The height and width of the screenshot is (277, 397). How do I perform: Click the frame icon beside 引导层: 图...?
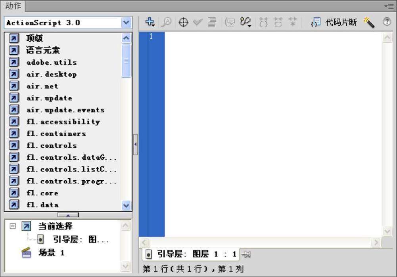coord(40,239)
